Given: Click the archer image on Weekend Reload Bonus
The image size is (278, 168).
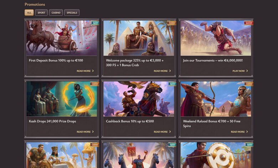Looking at the screenshot, I should point(216,99).
